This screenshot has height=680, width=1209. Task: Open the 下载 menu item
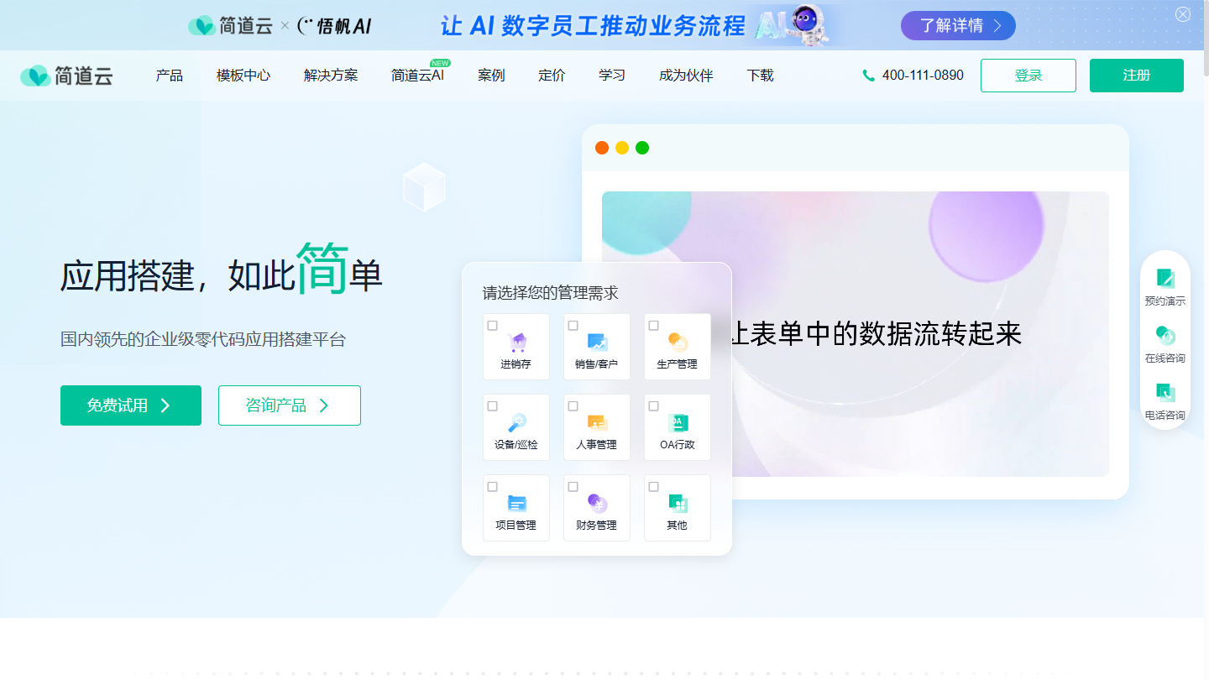[x=760, y=76]
